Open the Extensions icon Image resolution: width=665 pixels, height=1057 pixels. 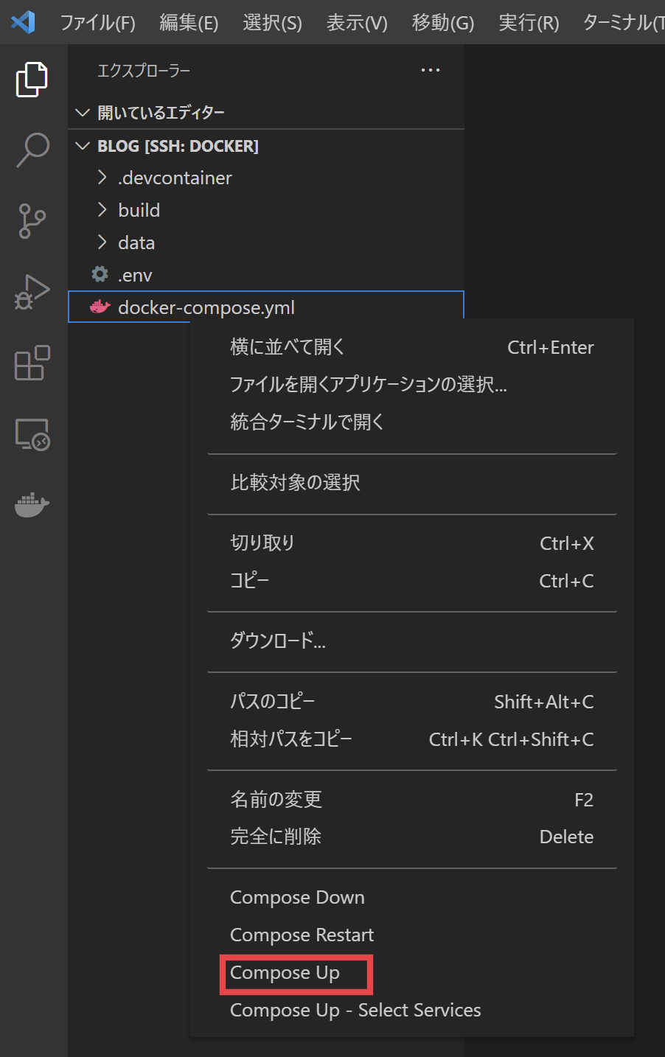[x=32, y=363]
